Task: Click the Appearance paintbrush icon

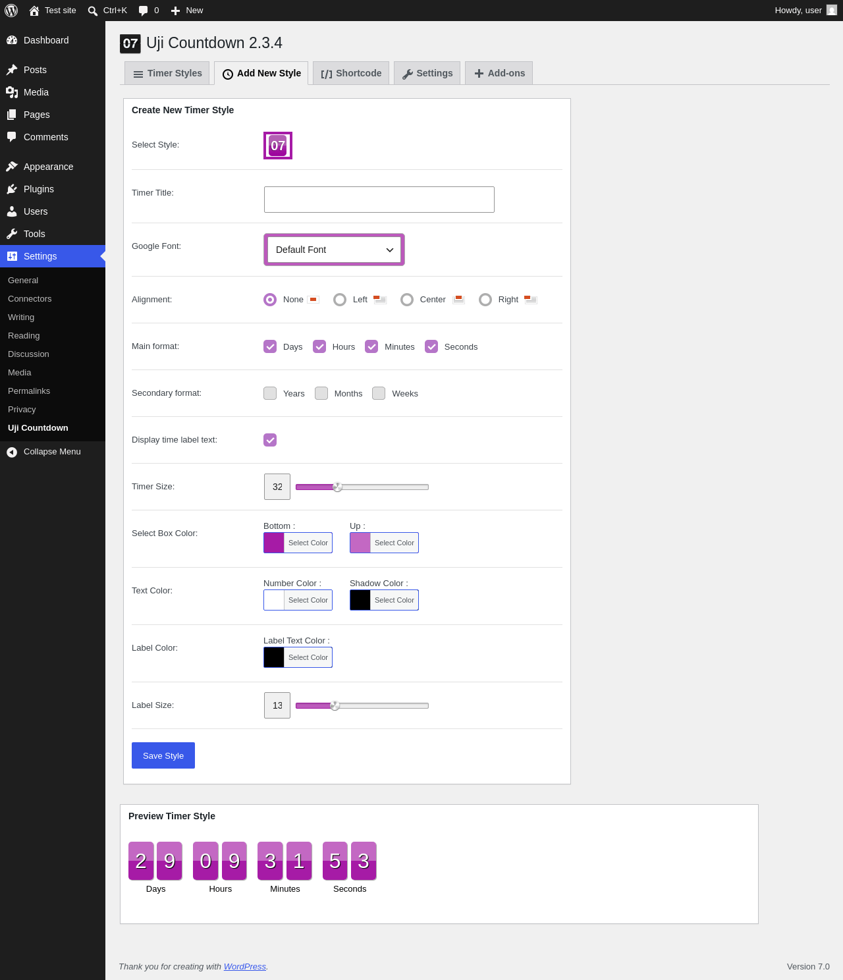Action: pyautogui.click(x=12, y=167)
